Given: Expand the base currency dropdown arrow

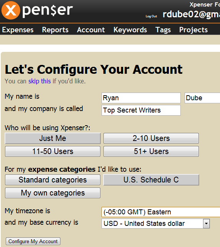Looking at the screenshot, I should pyautogui.click(x=206, y=223).
